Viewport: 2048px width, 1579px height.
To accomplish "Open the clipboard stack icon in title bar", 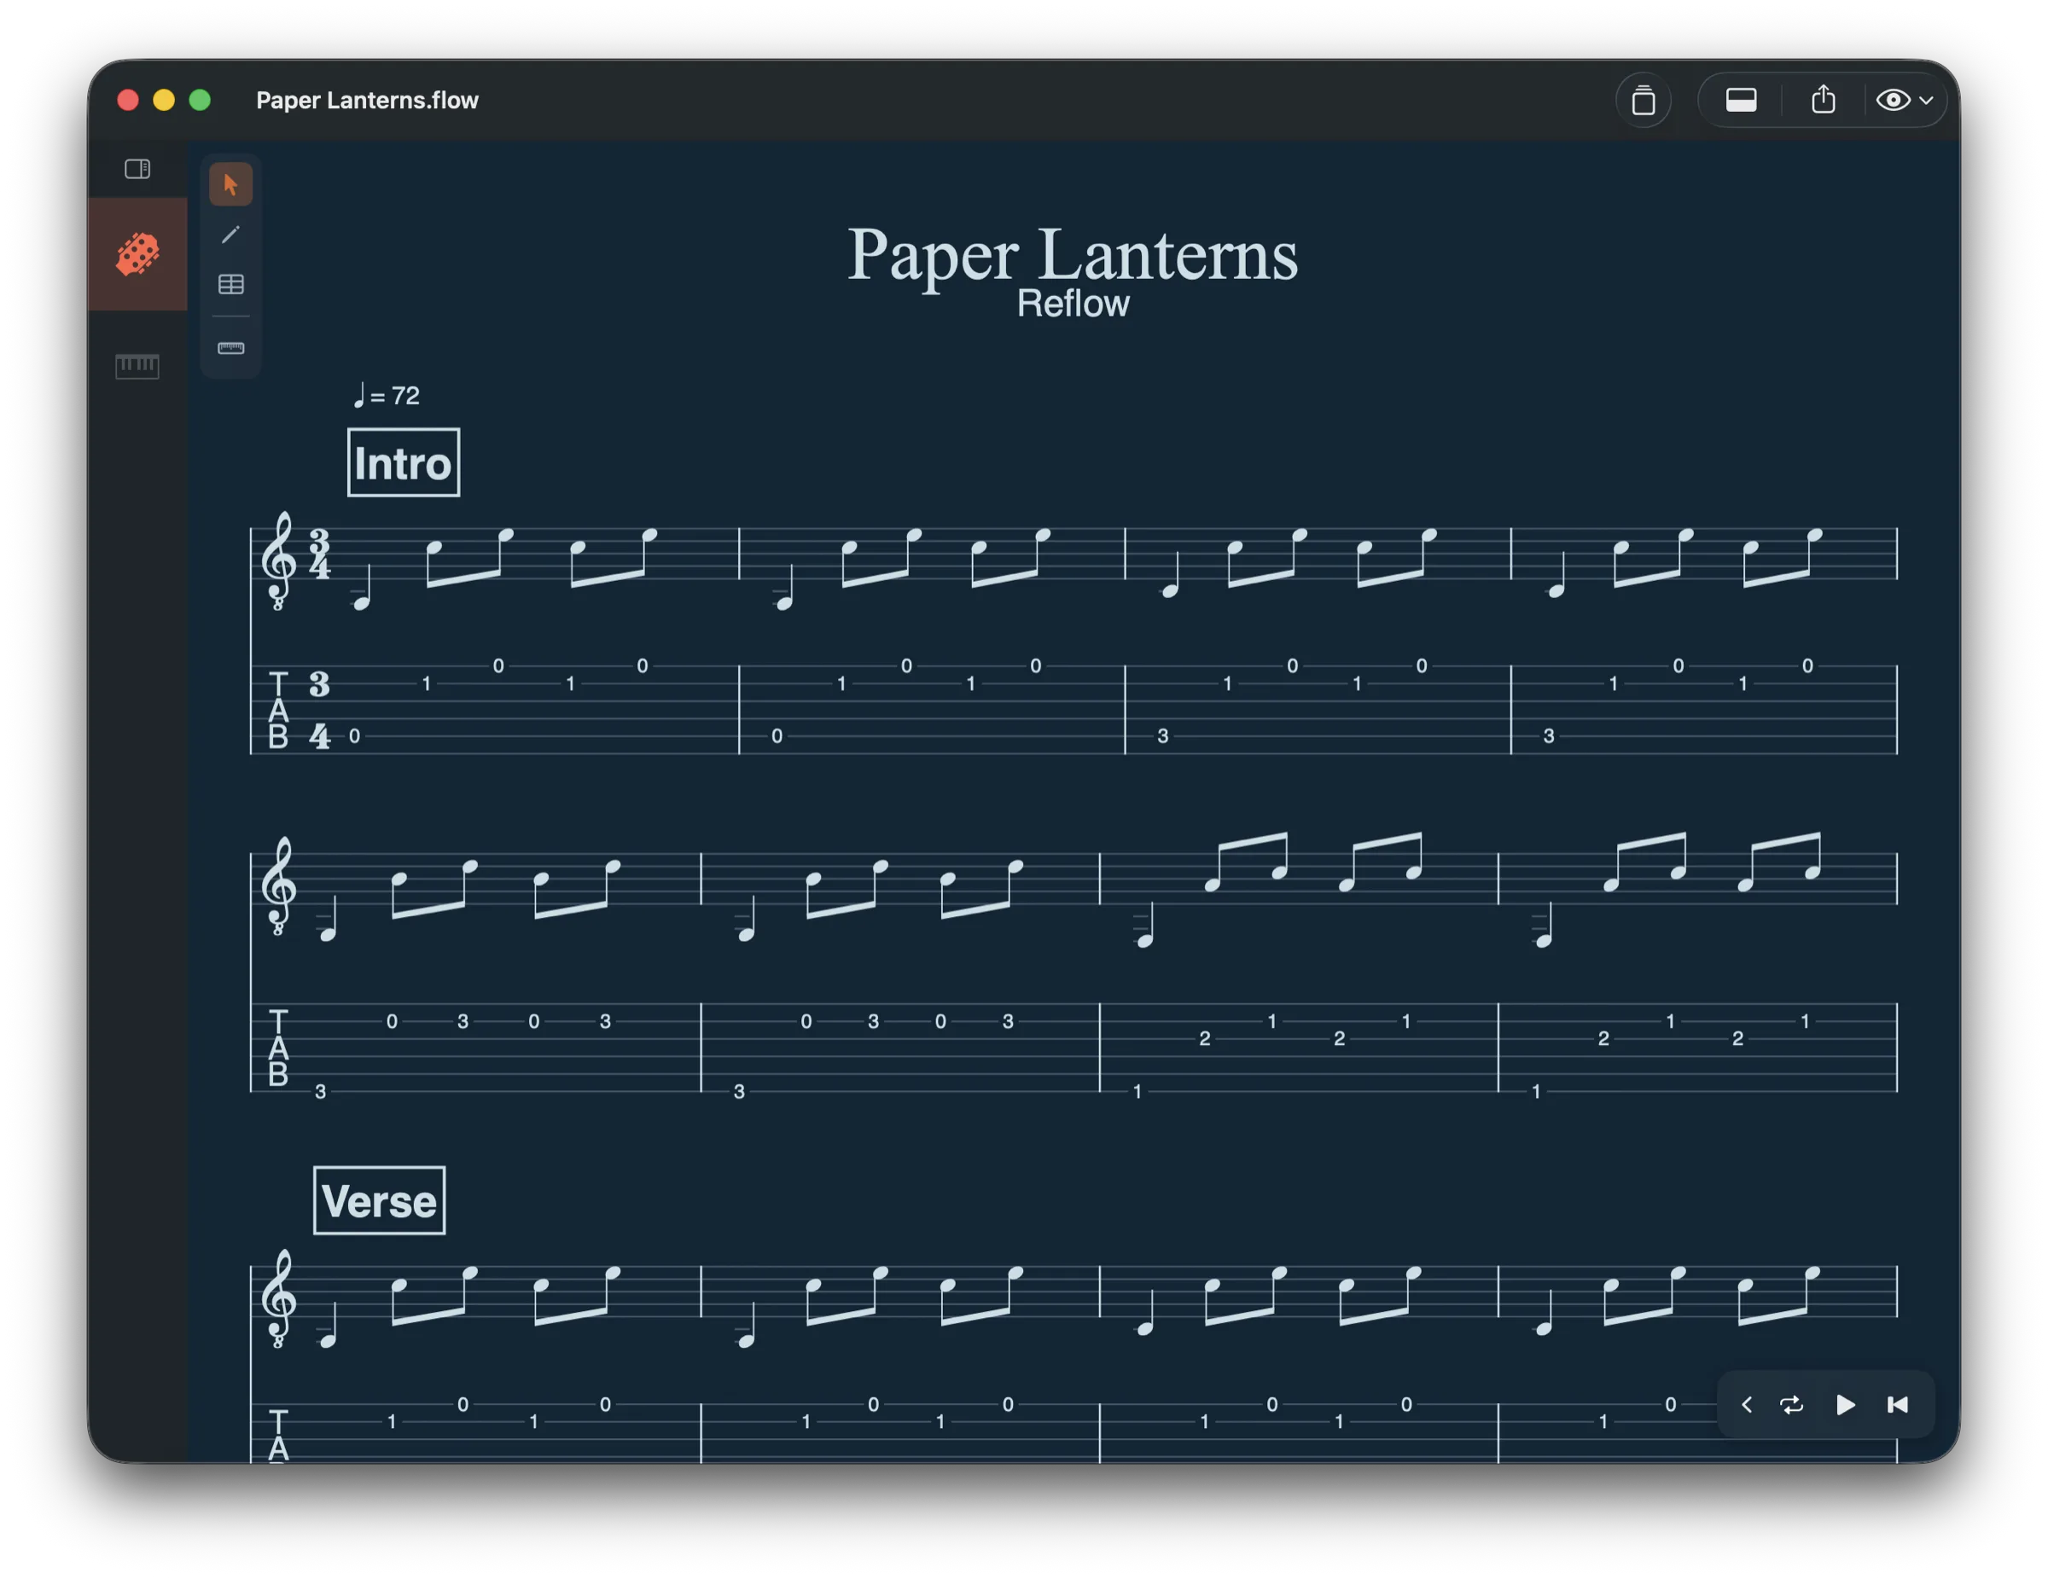I will 1643,100.
